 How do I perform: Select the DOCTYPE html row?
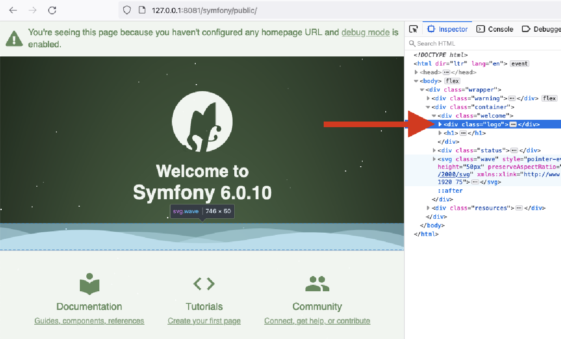(482, 55)
